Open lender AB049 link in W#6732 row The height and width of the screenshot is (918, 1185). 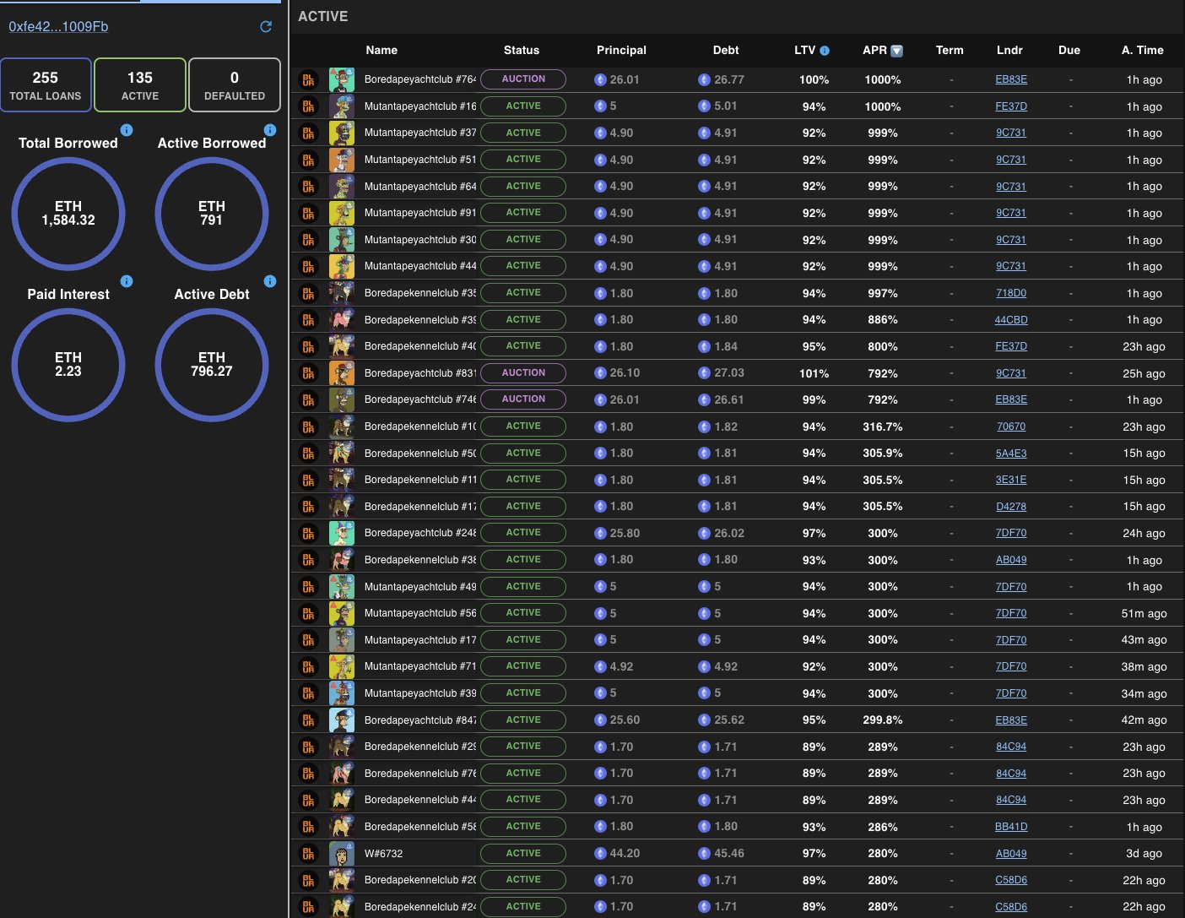[x=1011, y=854]
